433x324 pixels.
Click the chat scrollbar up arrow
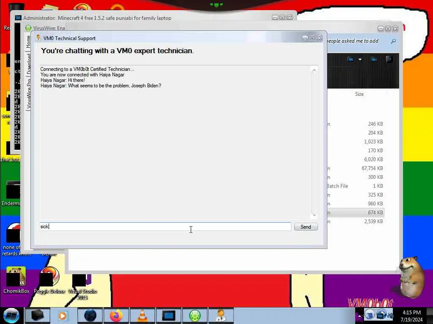(314, 70)
